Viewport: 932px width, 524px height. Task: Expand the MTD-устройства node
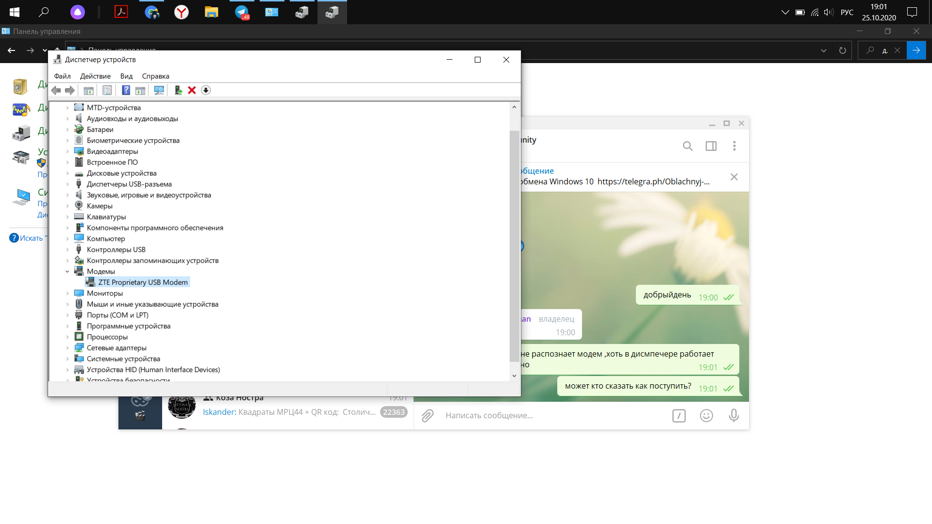coord(67,108)
